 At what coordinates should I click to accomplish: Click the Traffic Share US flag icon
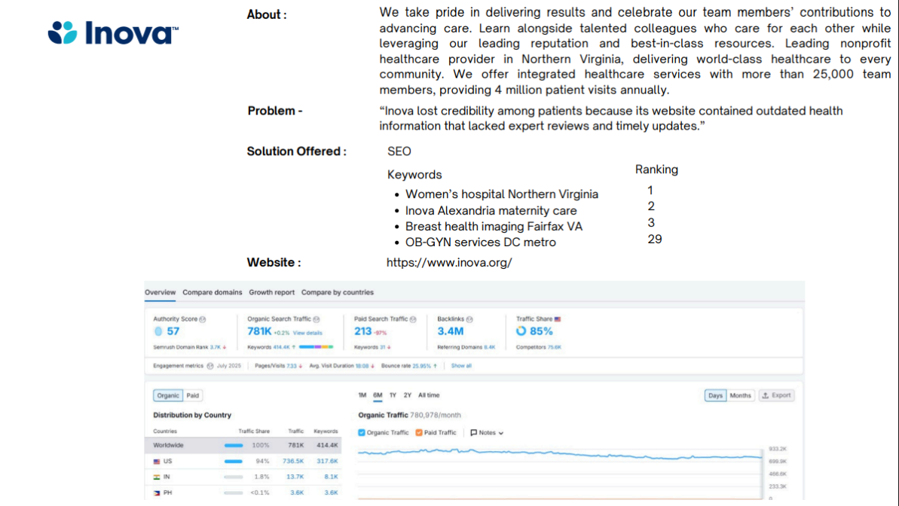558,319
